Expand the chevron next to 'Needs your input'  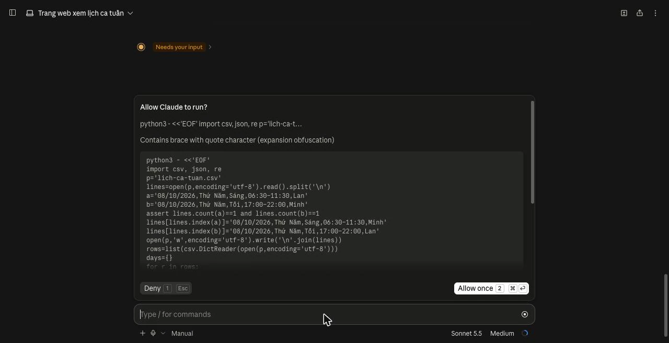(210, 47)
